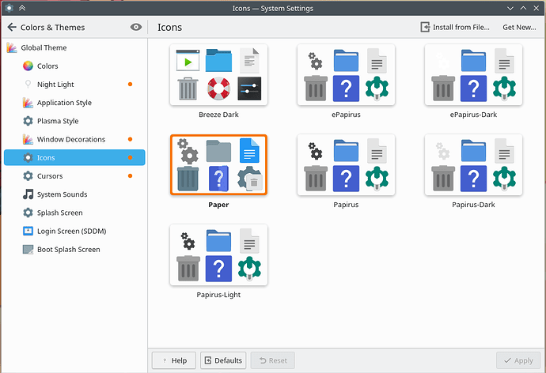
Task: Toggle the eye icon to highlight changed settings
Action: (x=136, y=27)
